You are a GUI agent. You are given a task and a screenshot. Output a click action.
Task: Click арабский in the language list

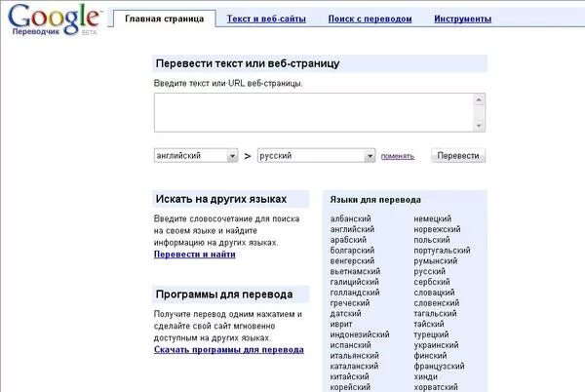(348, 240)
